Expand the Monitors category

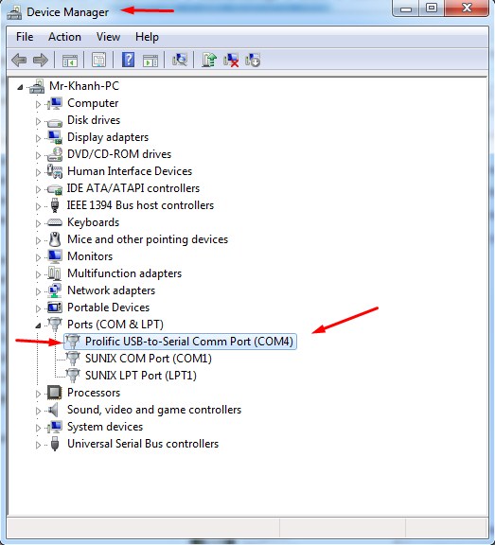coord(38,257)
